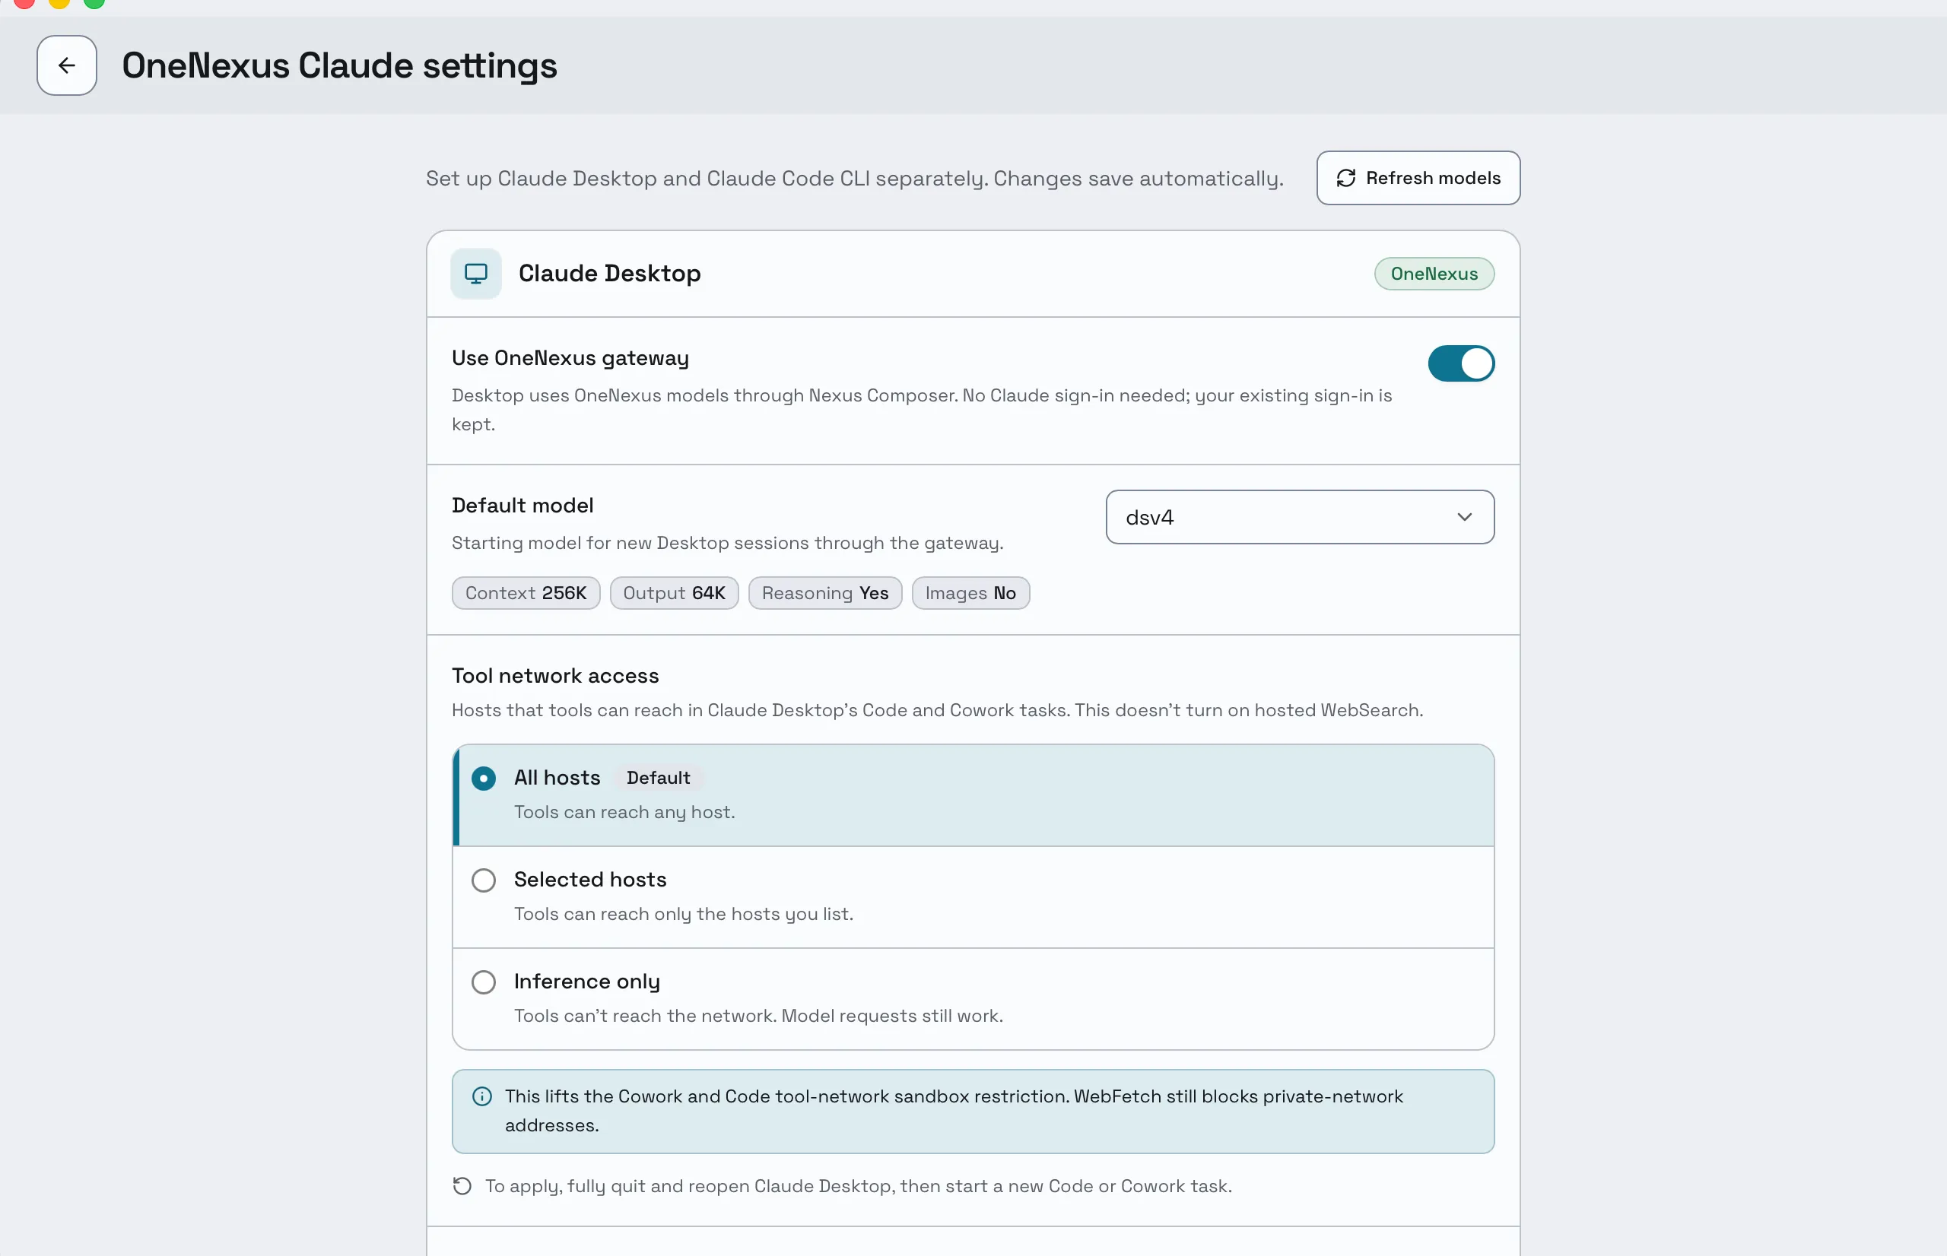Screen dimensions: 1947x1256
Task: Click the OneNexus Claude settings page title
Action: 339,65
